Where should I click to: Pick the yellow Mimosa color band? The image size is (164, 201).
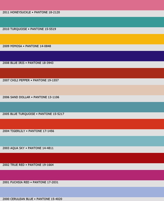click(x=82, y=39)
